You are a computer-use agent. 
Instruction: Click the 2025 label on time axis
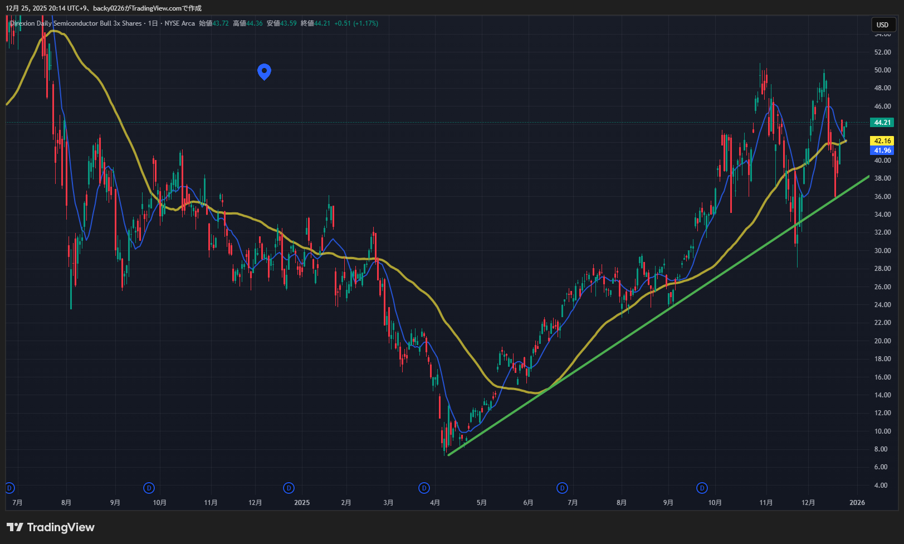[x=301, y=503]
